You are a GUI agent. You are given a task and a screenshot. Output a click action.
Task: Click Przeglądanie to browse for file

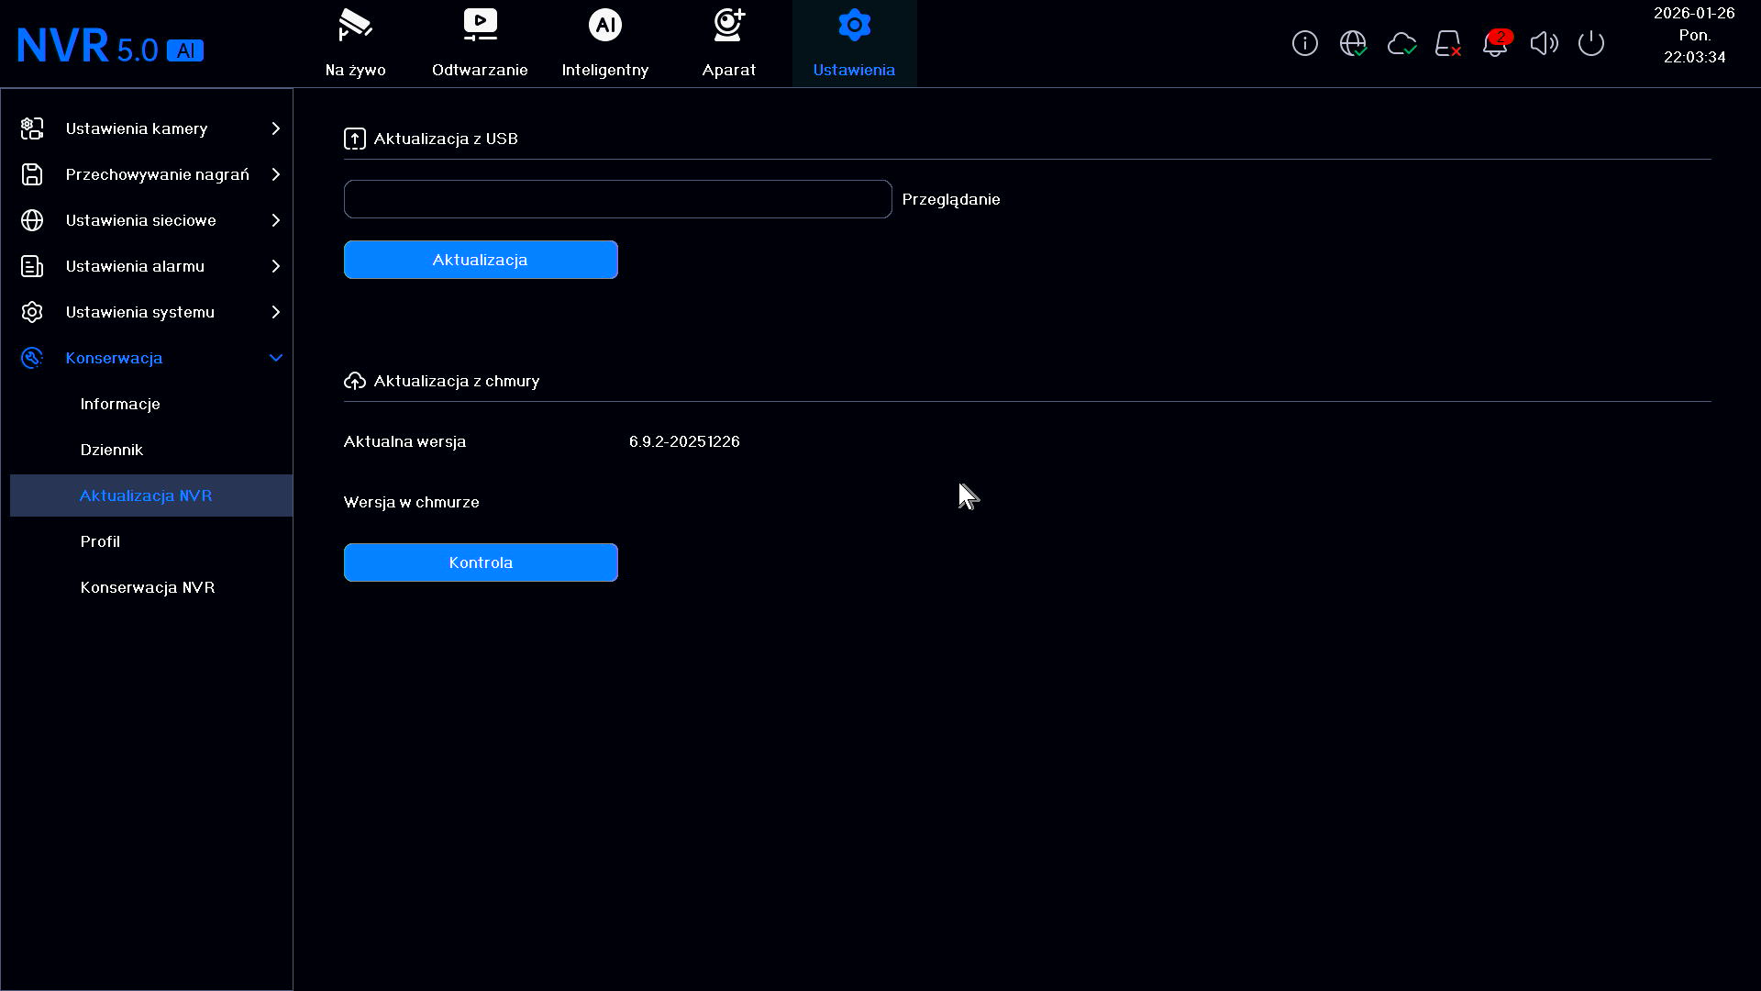pyautogui.click(x=951, y=199)
